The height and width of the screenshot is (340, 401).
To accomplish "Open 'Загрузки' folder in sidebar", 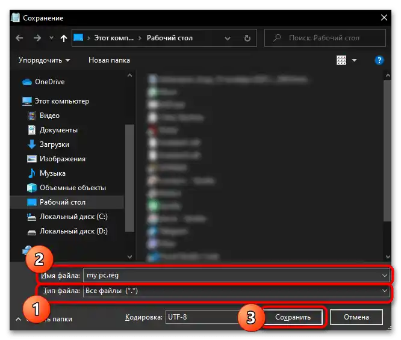I will pyautogui.click(x=54, y=144).
